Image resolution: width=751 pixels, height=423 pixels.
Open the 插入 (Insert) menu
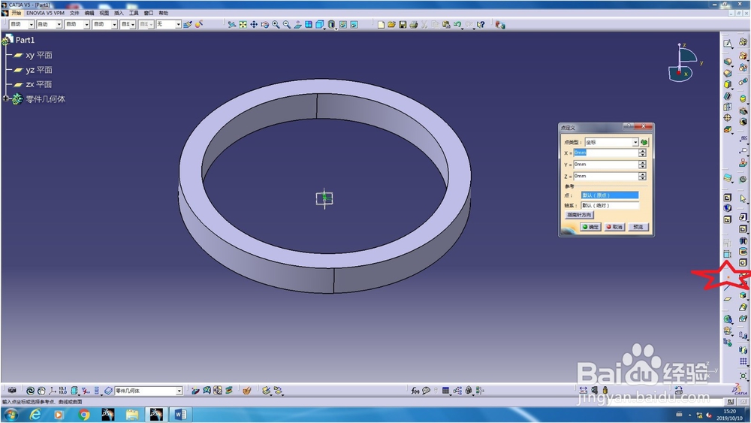click(119, 13)
